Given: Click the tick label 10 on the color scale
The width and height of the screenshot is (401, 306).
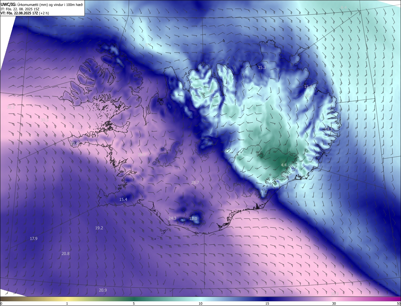Looking at the screenshot, I should click(x=200, y=303).
